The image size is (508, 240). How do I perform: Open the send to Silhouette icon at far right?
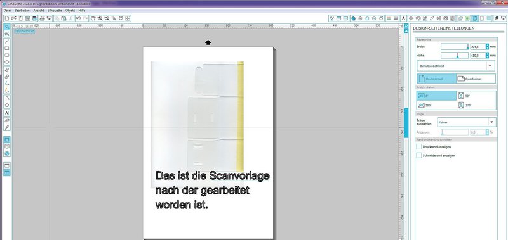pos(503,18)
